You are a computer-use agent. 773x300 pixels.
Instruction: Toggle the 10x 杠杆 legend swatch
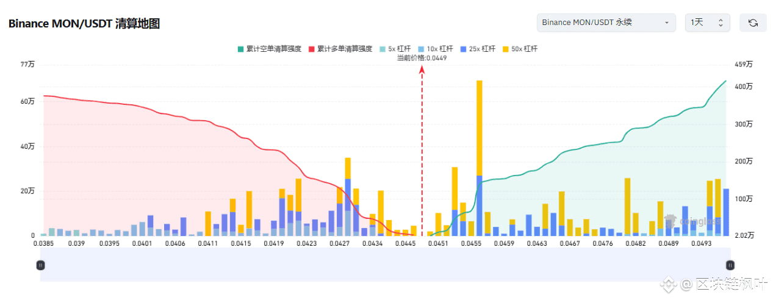tap(422, 49)
